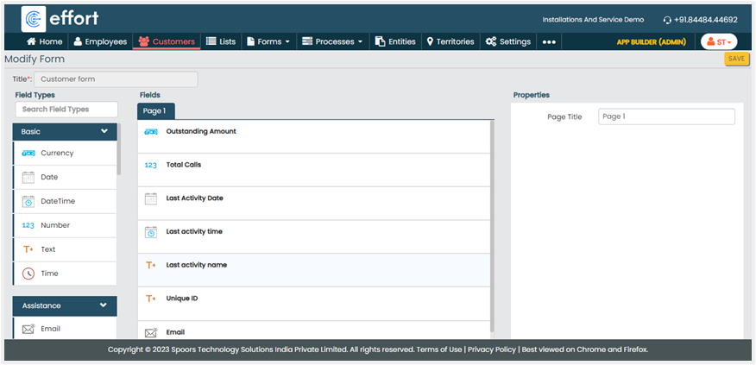756x365 pixels.
Task: Click the effort logo icon
Action: coord(35,19)
